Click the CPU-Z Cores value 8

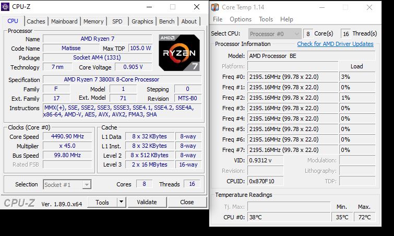click(x=144, y=184)
